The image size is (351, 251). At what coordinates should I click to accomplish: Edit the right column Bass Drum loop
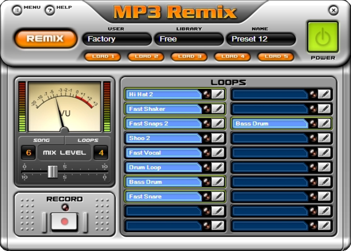[x=324, y=124]
